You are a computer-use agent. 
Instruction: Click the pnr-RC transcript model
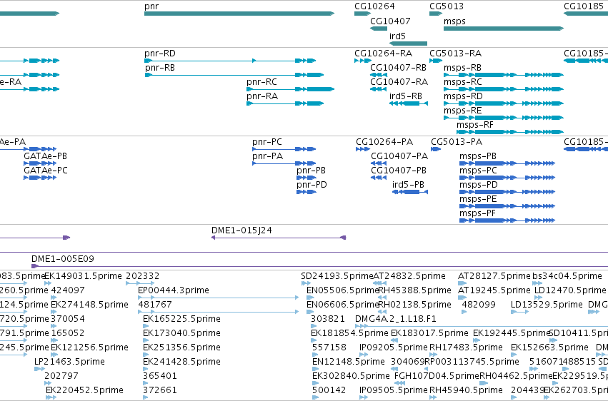pyautogui.click(x=291, y=89)
